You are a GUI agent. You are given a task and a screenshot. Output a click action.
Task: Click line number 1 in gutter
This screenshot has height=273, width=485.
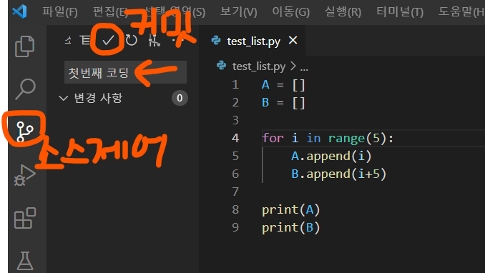point(235,85)
